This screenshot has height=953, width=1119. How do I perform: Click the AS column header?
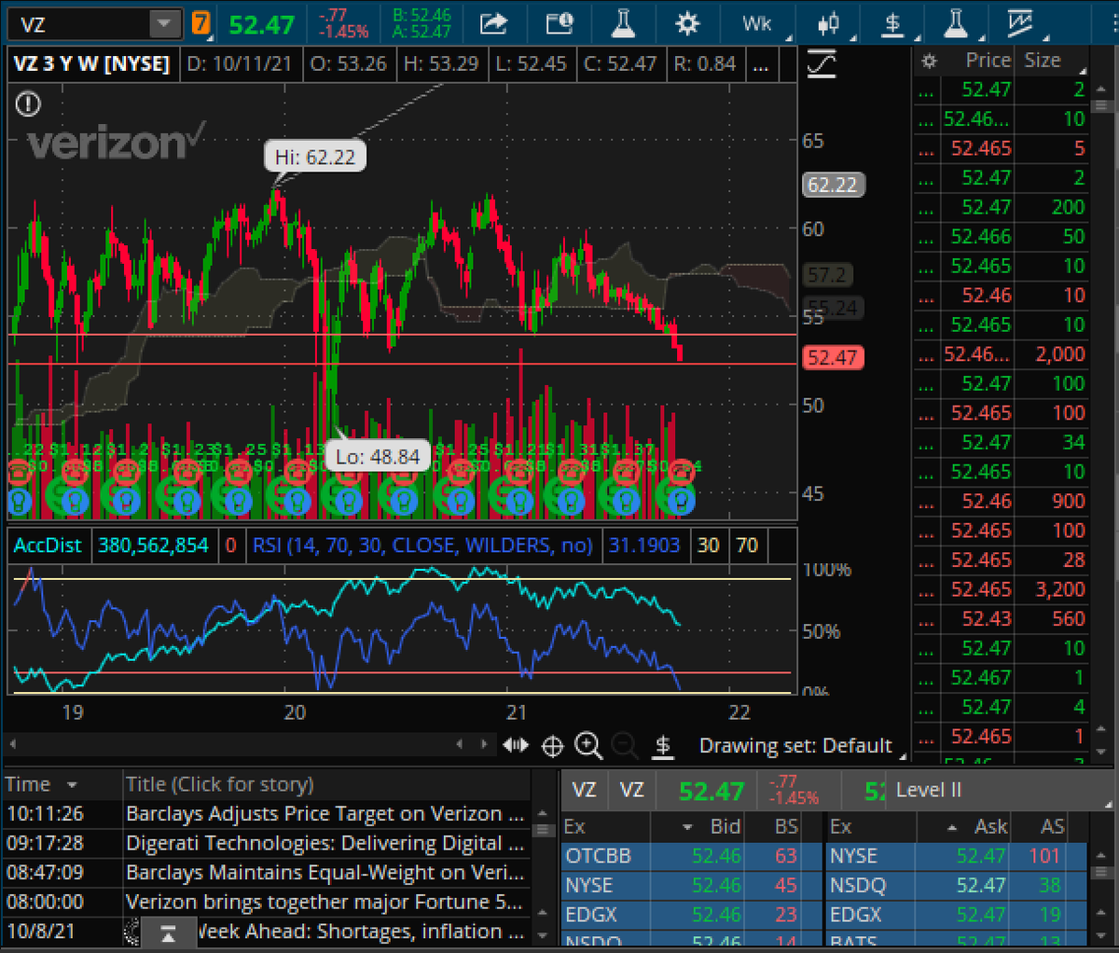(x=1052, y=826)
